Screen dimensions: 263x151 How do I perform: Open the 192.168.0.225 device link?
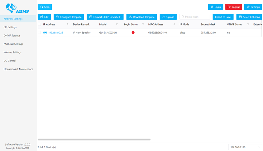pyautogui.click(x=55, y=33)
